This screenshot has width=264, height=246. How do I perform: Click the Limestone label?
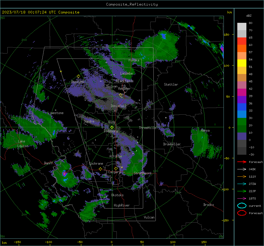coord(55,113)
